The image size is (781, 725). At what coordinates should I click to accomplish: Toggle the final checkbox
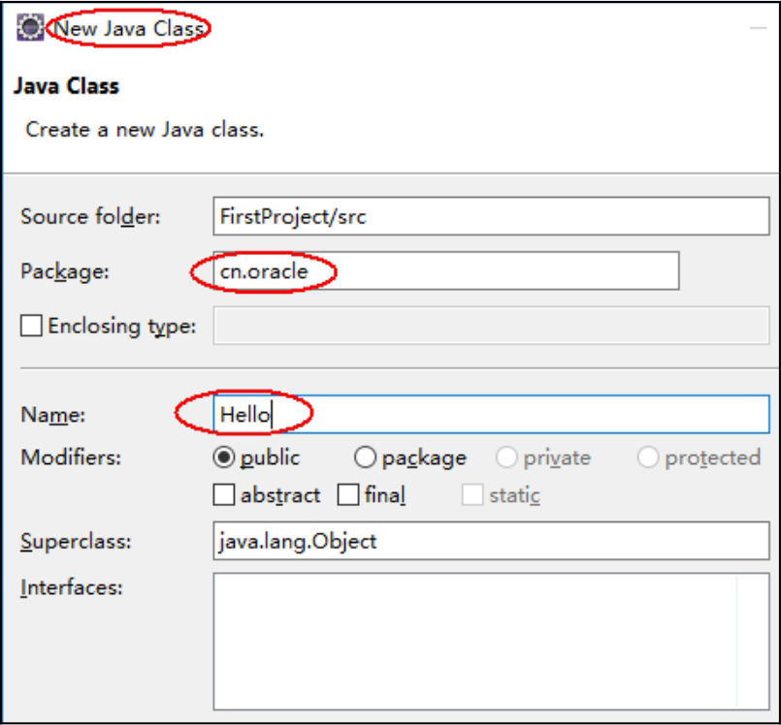pos(348,495)
